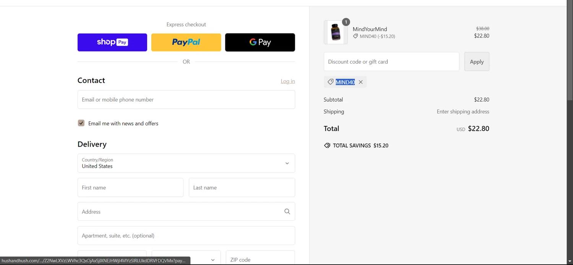Choose PayPal express checkout

(x=186, y=42)
